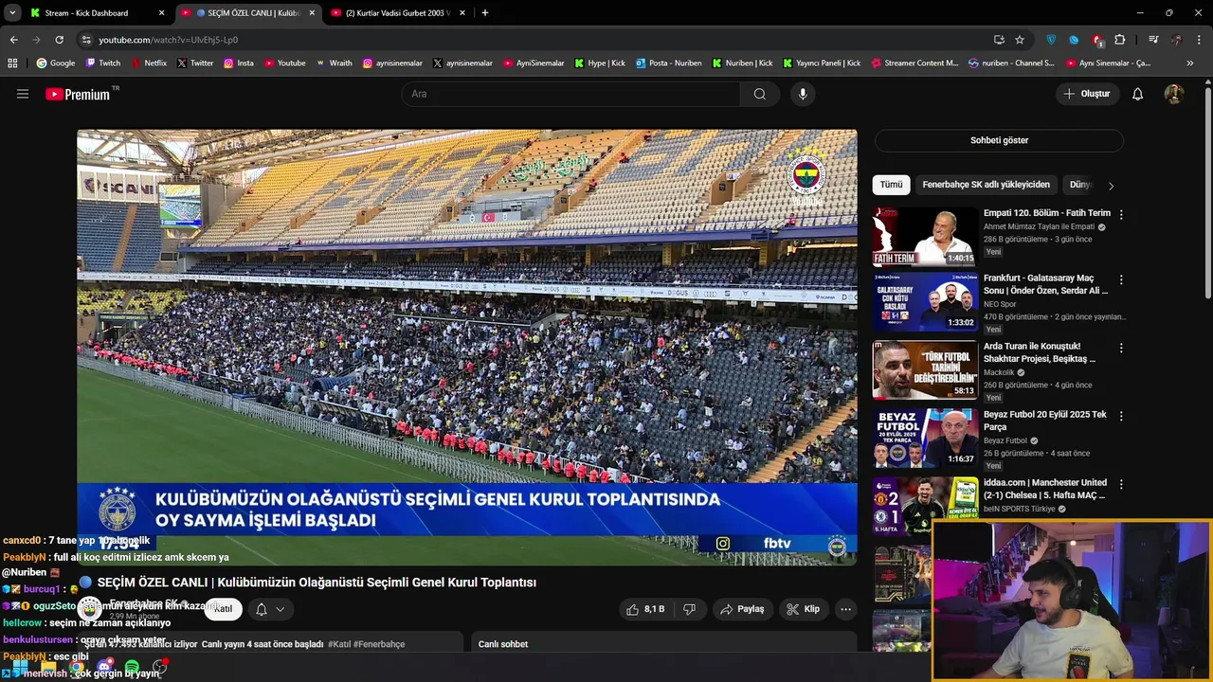
Task: Open the Yayıncı Paneli | Kick bookmark
Action: [821, 63]
